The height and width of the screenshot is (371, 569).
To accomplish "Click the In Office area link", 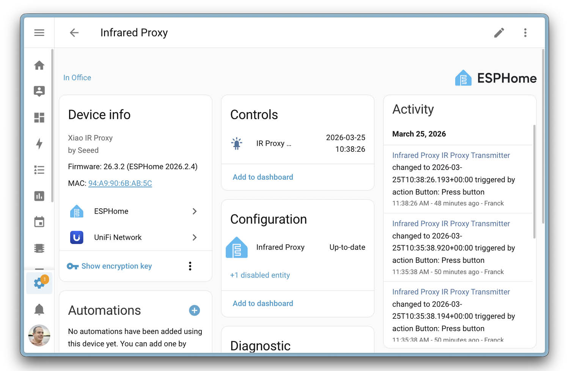I will tap(77, 77).
